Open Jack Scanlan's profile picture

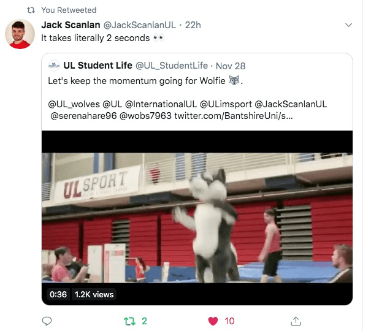(20, 34)
